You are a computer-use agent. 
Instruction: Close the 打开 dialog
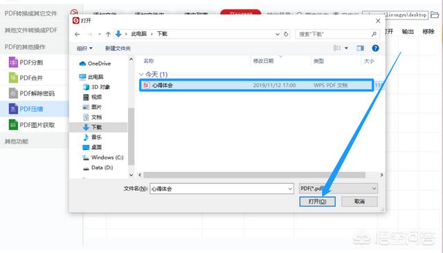[x=378, y=21]
